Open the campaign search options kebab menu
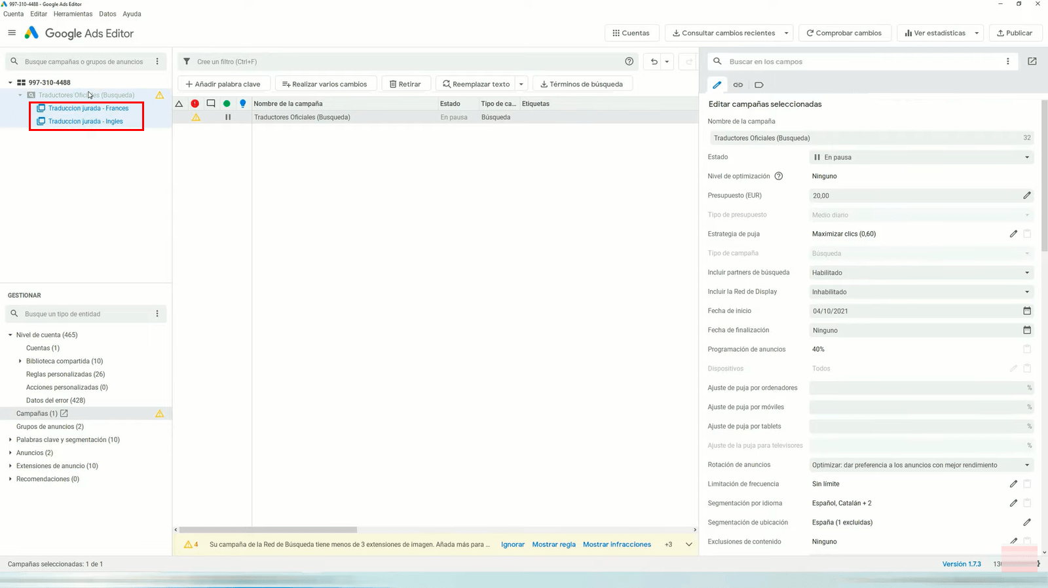The height and width of the screenshot is (588, 1048). click(157, 62)
